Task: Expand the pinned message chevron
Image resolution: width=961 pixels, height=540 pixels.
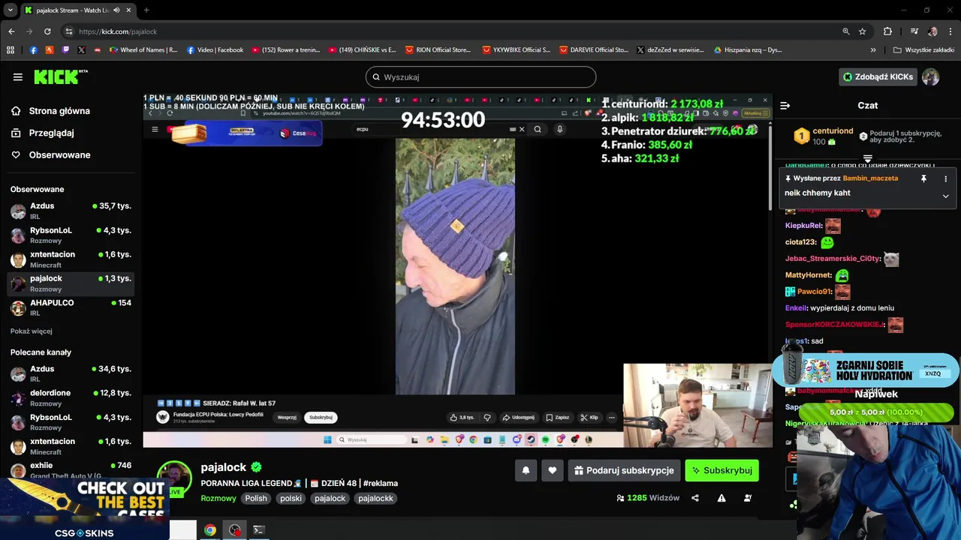Action: [x=945, y=196]
